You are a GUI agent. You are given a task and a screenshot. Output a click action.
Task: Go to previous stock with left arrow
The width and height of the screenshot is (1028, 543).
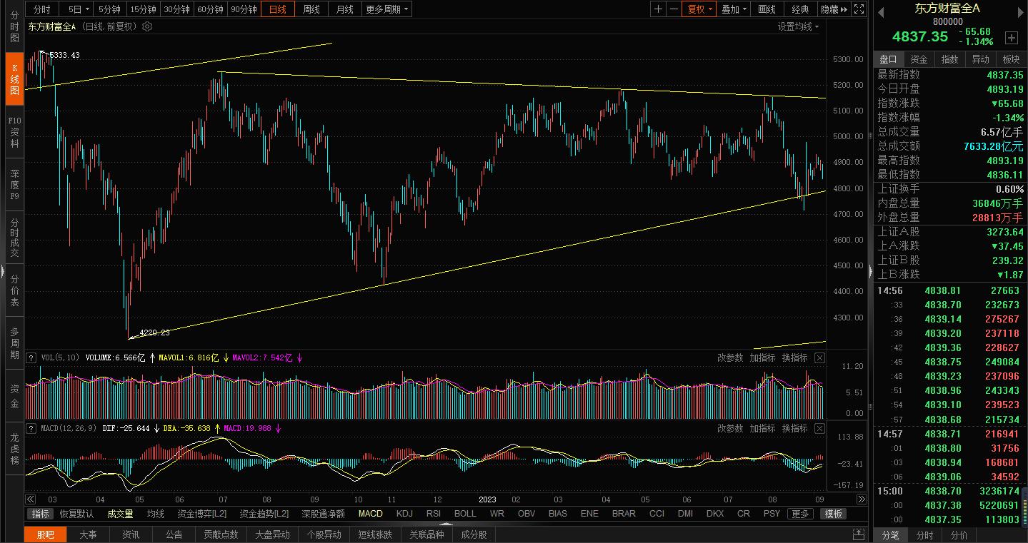881,11
